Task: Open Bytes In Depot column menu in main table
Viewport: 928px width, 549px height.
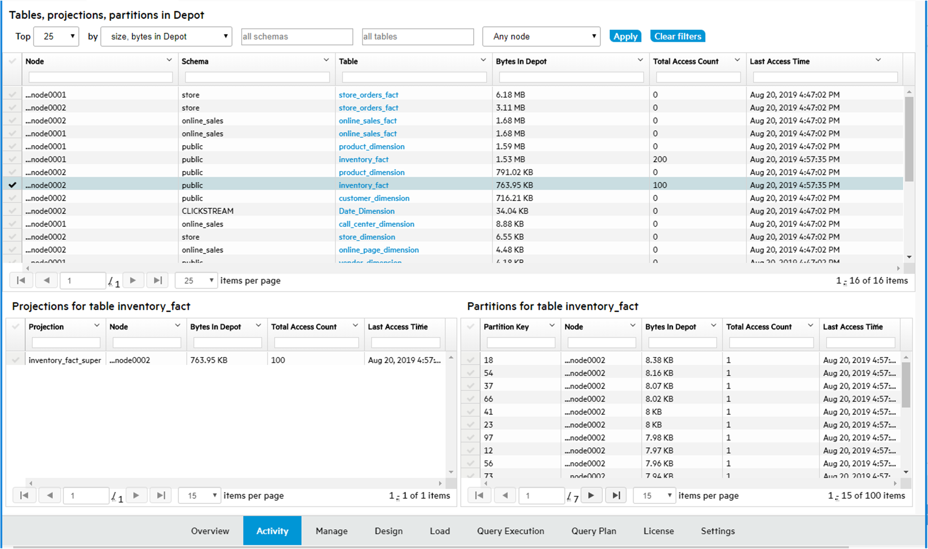Action: 640,60
